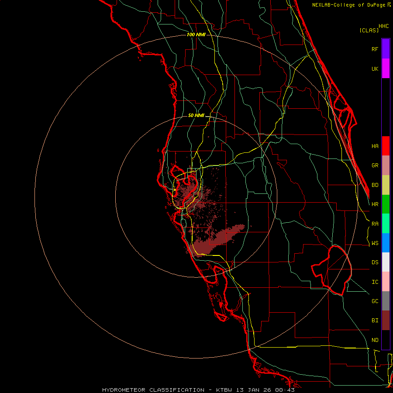Click the RF purple legend color swatch

(386, 49)
